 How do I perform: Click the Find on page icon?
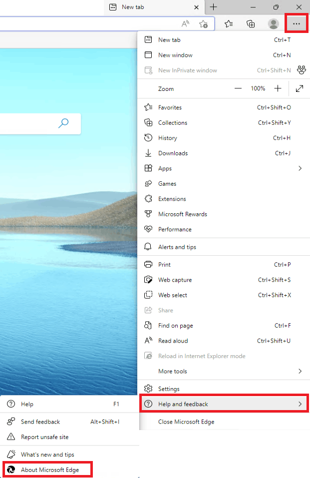tap(148, 325)
